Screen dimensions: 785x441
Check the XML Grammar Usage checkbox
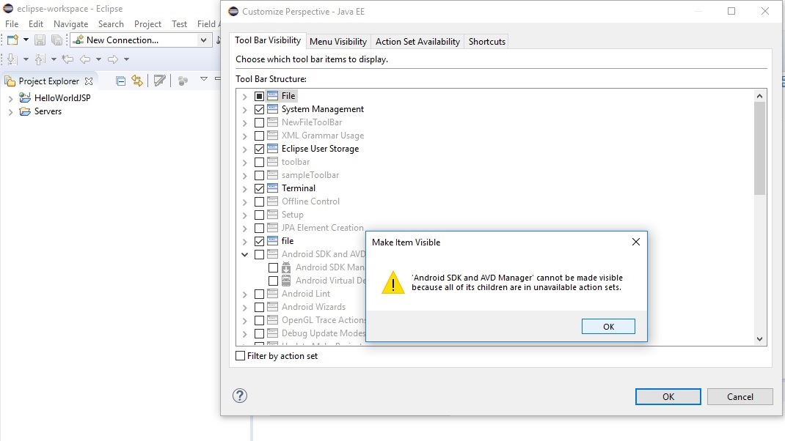pyautogui.click(x=259, y=136)
